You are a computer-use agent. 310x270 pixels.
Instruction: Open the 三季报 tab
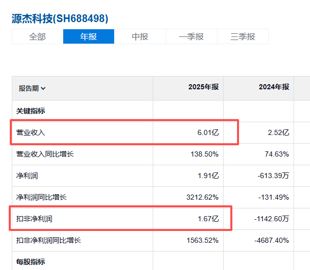(x=243, y=37)
